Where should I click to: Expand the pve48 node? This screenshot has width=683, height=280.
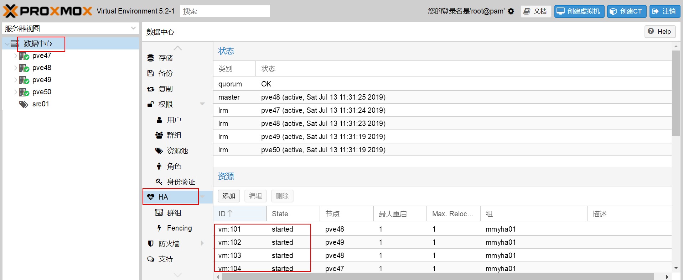pyautogui.click(x=16, y=68)
